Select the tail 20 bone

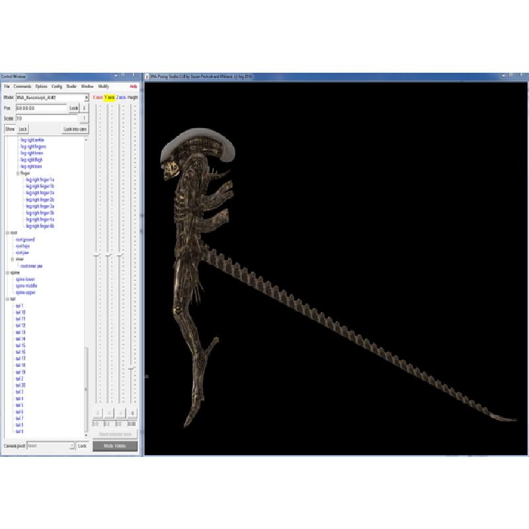click(20, 386)
